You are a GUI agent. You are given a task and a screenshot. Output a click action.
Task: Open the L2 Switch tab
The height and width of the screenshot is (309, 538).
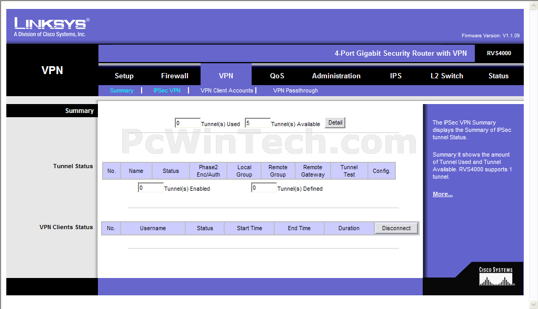[447, 76]
